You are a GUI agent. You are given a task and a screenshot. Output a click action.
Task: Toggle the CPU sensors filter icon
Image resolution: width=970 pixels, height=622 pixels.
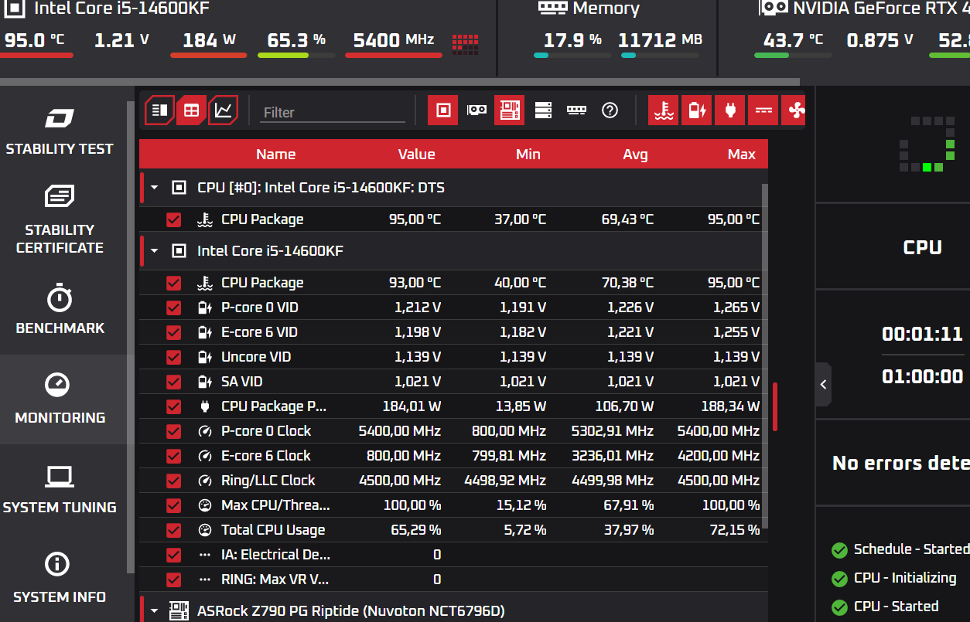point(443,110)
